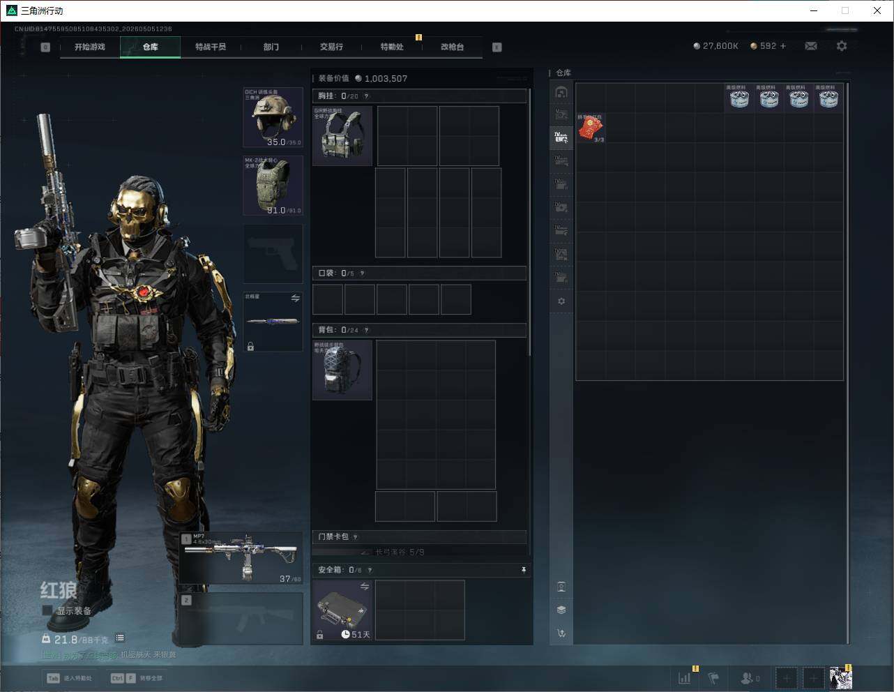This screenshot has height=692, width=894.
Task: Click the help icon next to 背包
Action: pyautogui.click(x=366, y=330)
